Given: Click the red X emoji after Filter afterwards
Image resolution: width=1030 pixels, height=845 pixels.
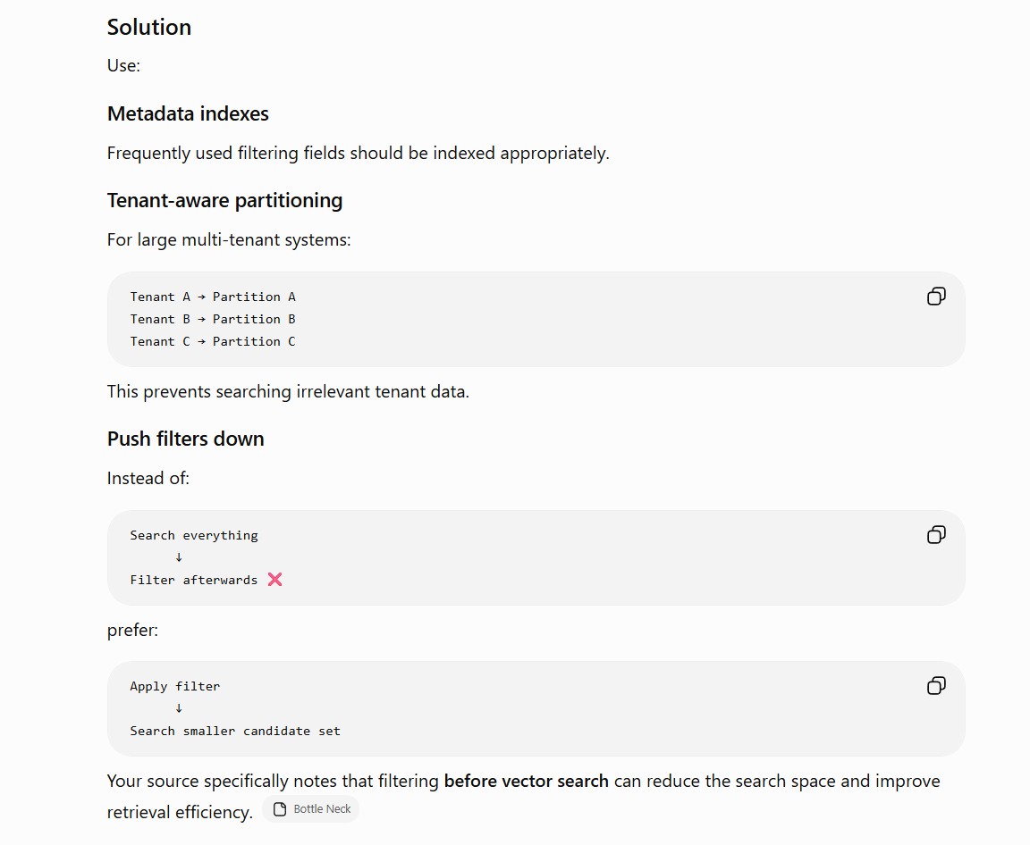Looking at the screenshot, I should pos(274,580).
